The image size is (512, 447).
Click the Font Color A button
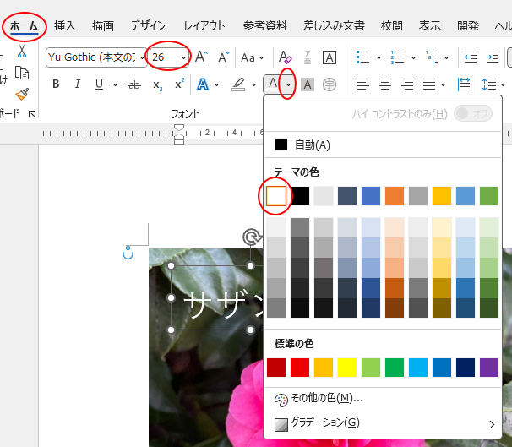tap(273, 84)
